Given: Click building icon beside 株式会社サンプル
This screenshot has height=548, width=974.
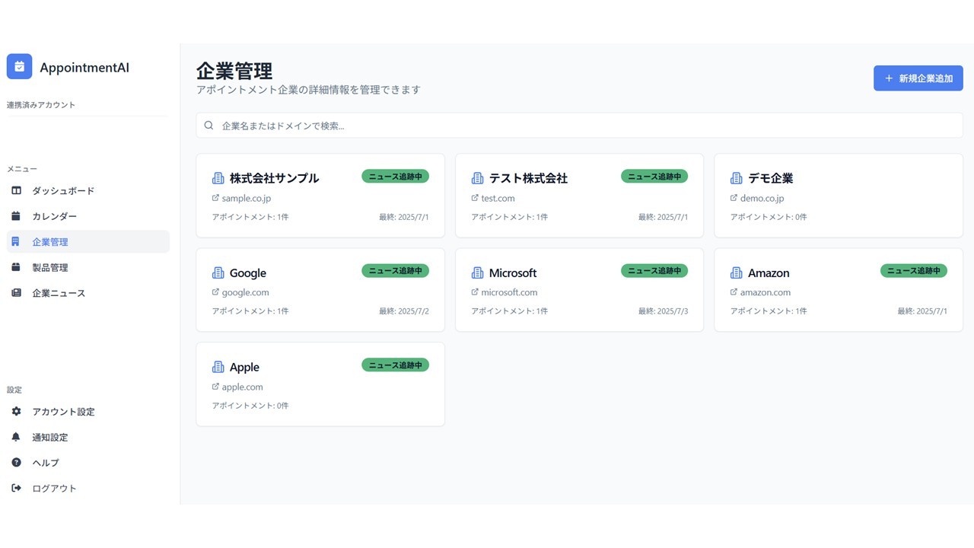Looking at the screenshot, I should click(218, 178).
